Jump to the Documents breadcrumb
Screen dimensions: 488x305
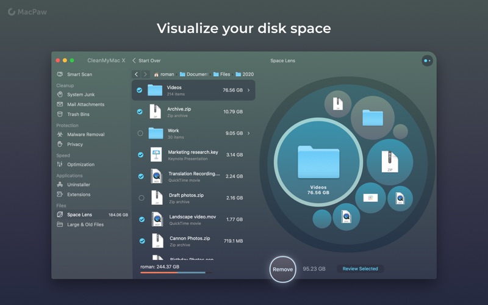pos(194,74)
